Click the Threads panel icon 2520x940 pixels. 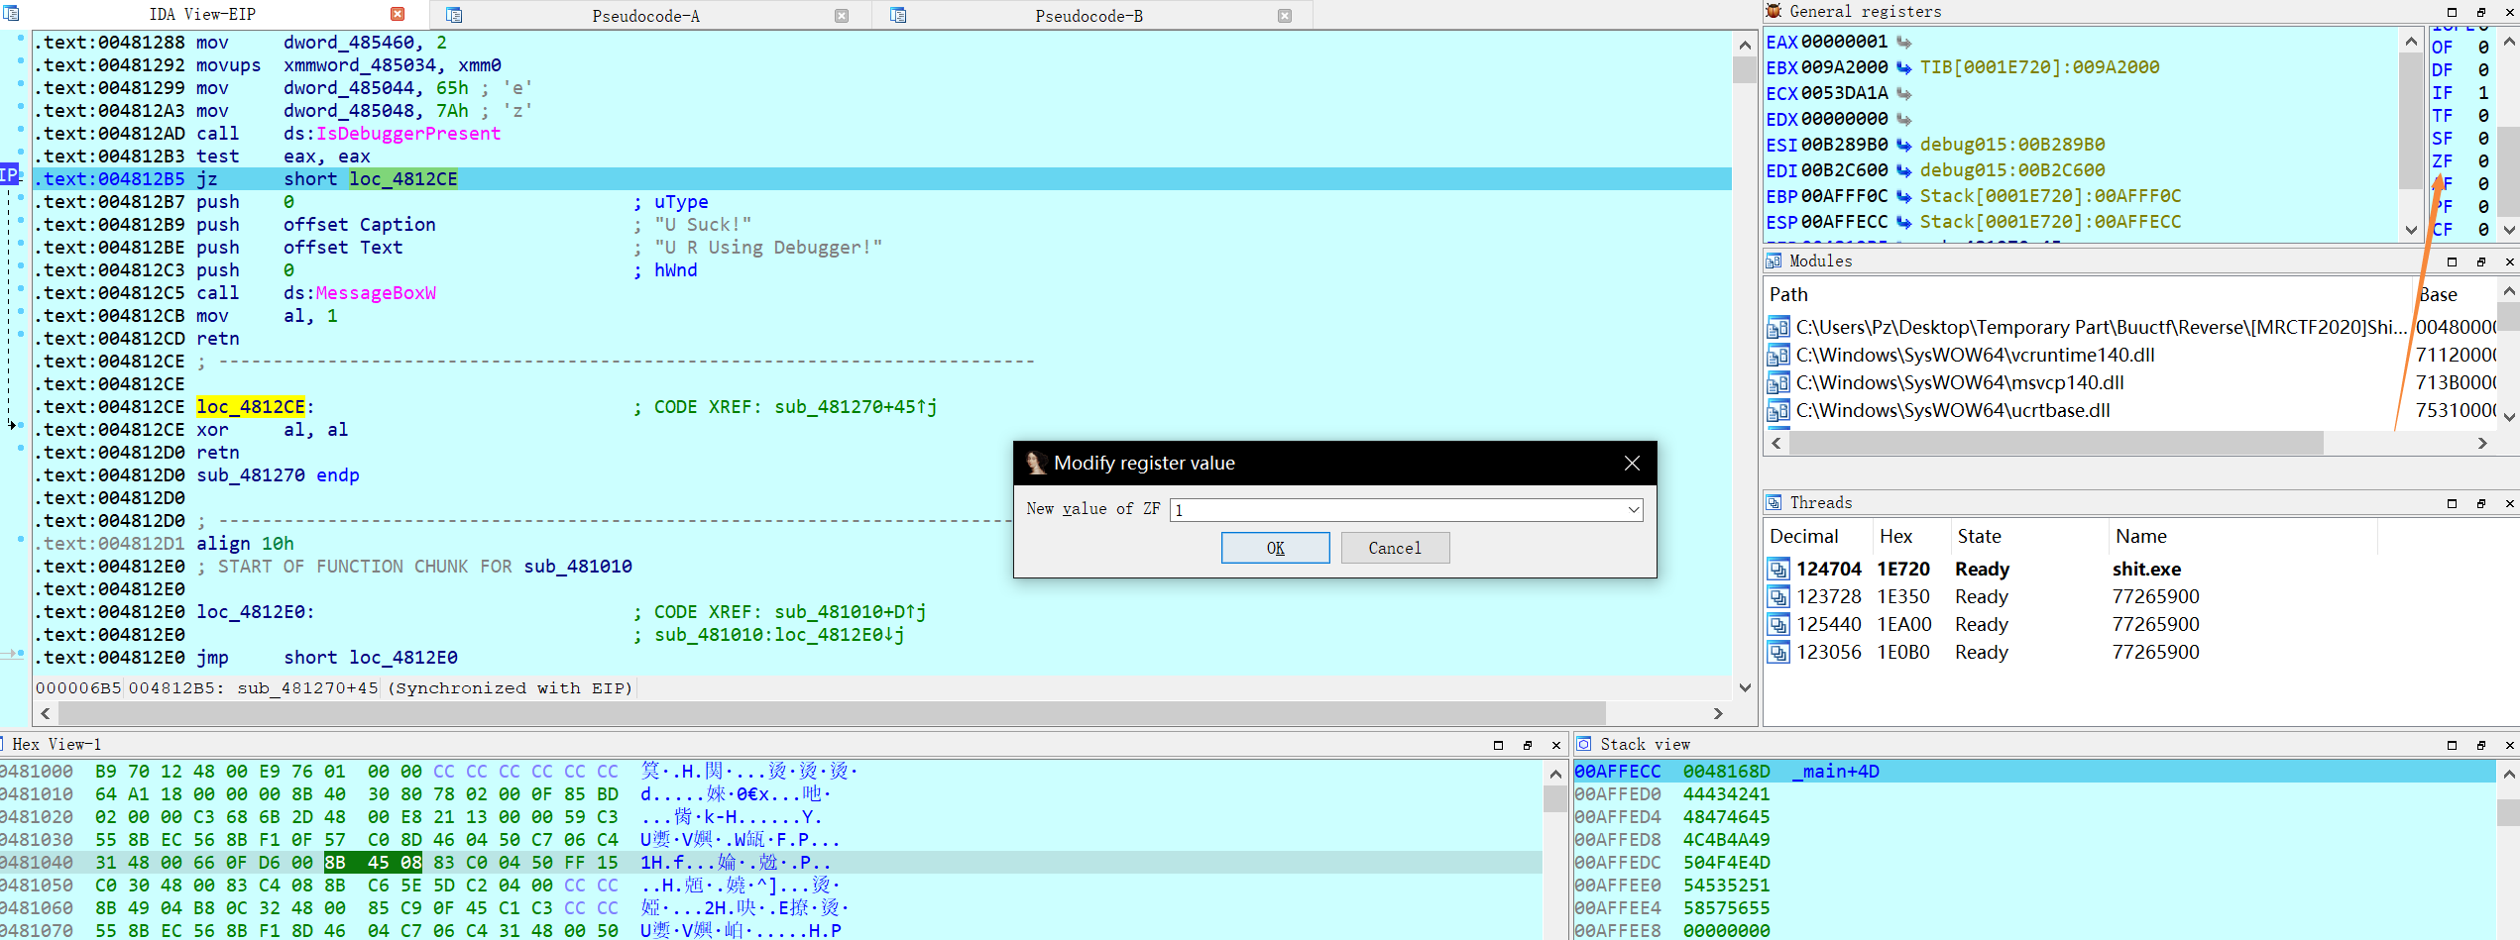click(1774, 502)
